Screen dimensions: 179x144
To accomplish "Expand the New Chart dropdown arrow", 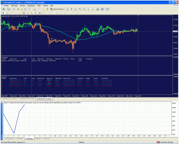I will (x=5, y=9).
